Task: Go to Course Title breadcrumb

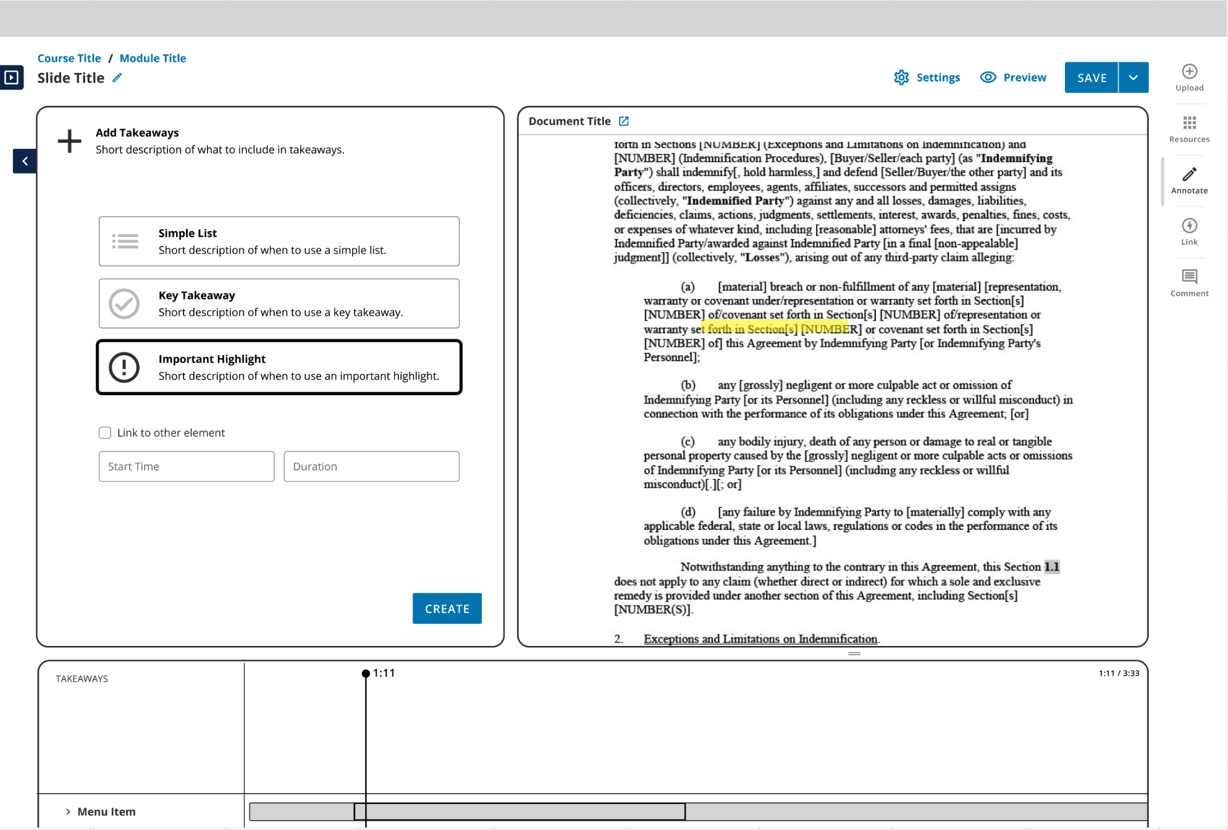Action: [x=69, y=58]
